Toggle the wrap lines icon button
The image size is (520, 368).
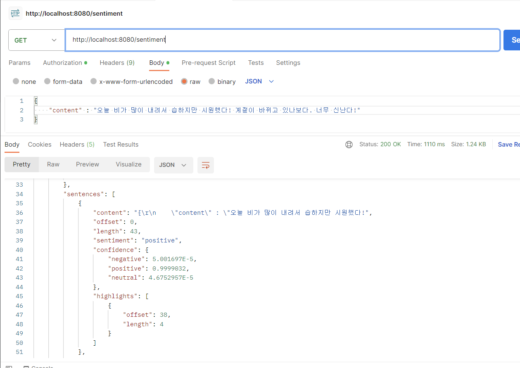pos(205,165)
